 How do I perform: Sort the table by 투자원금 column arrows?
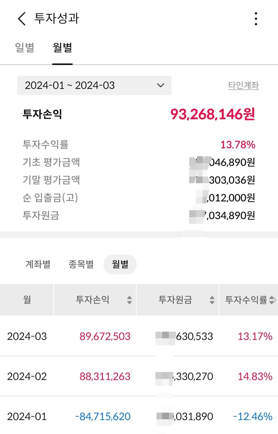[x=212, y=300]
